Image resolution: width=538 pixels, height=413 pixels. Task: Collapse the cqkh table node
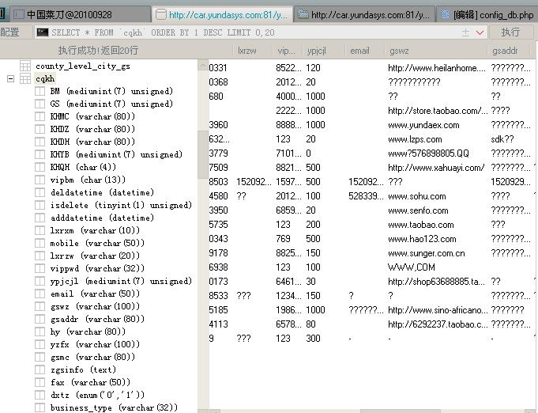[x=10, y=79]
